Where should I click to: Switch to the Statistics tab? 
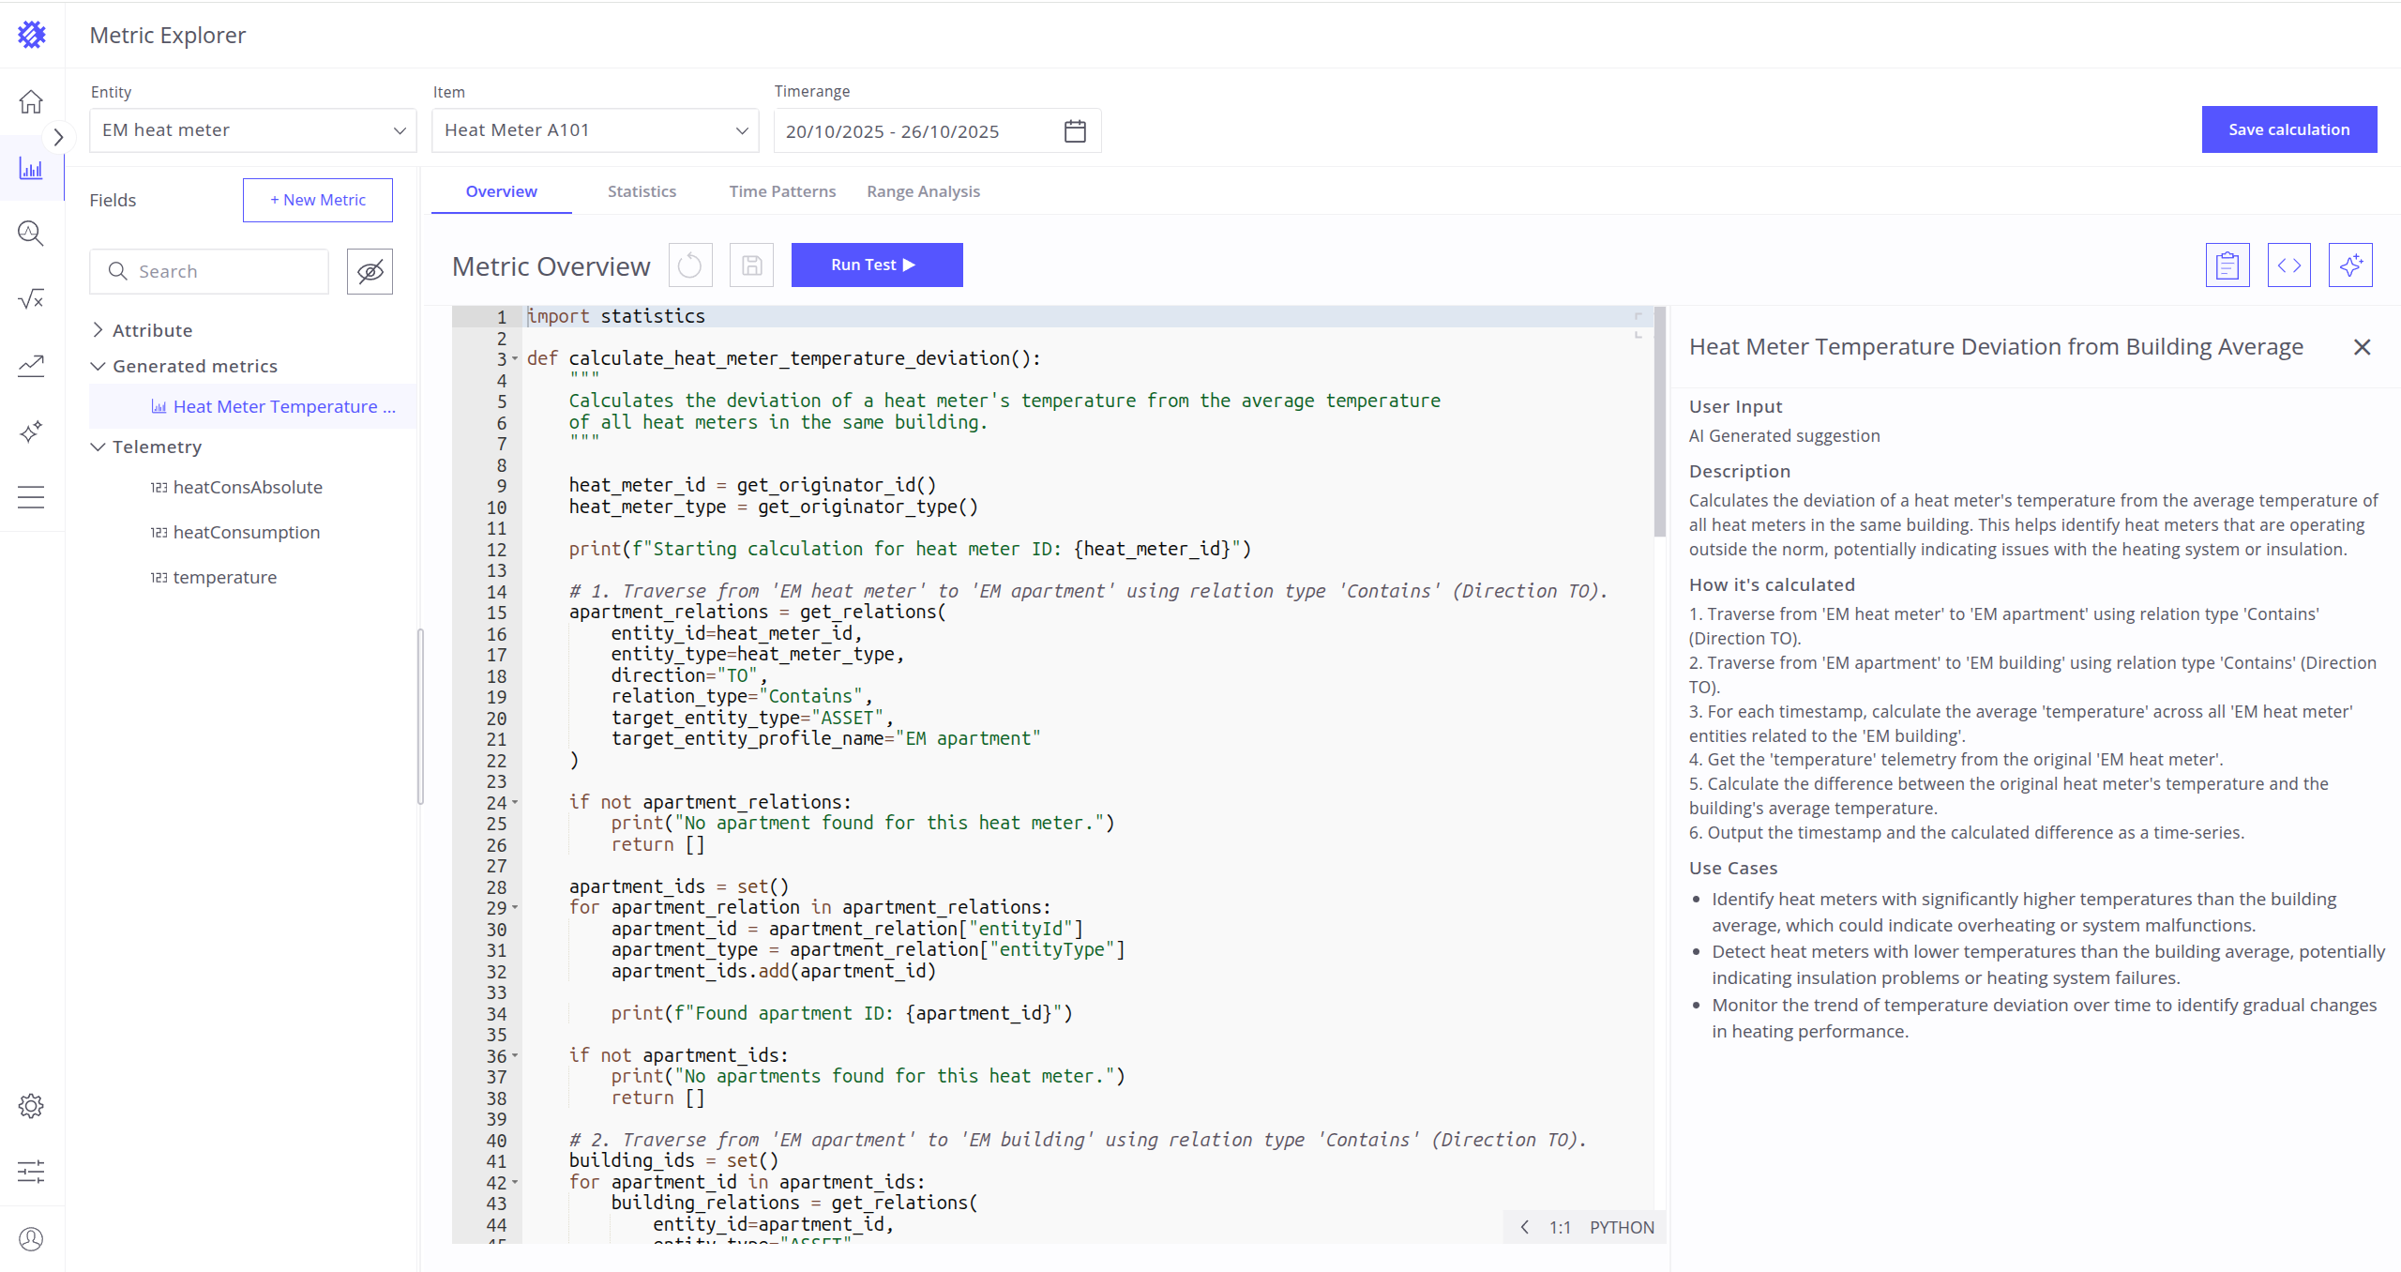(x=642, y=191)
